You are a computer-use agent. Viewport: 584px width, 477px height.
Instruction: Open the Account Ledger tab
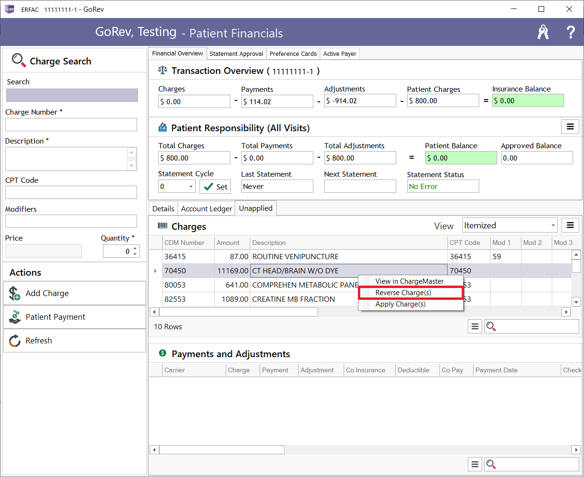coord(207,209)
